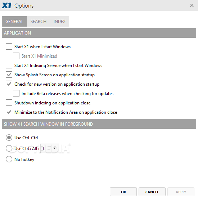
Task: Expand the hotkey letter dropdown showing L
Action: tap(50, 148)
